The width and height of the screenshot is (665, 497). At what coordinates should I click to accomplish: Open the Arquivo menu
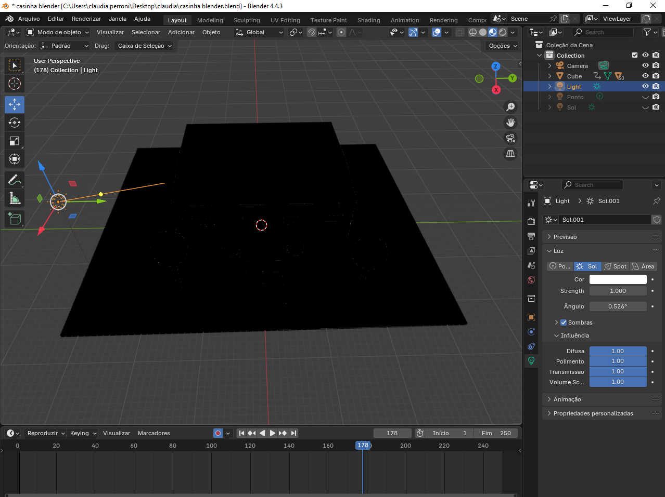[x=29, y=19]
